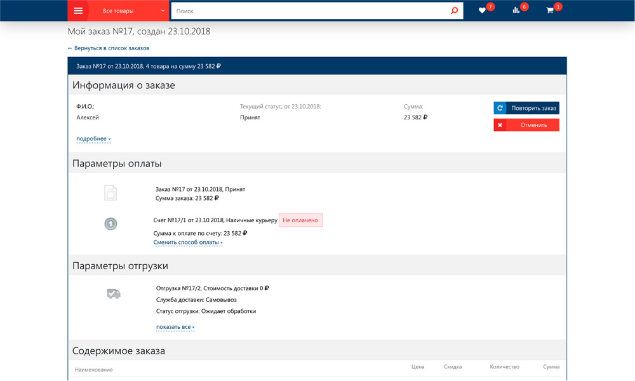Click the coin payment icon
This screenshot has height=381, width=635.
click(110, 224)
